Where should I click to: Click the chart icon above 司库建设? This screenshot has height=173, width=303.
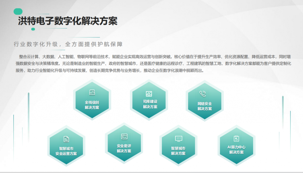pyautogui.click(x=149, y=94)
